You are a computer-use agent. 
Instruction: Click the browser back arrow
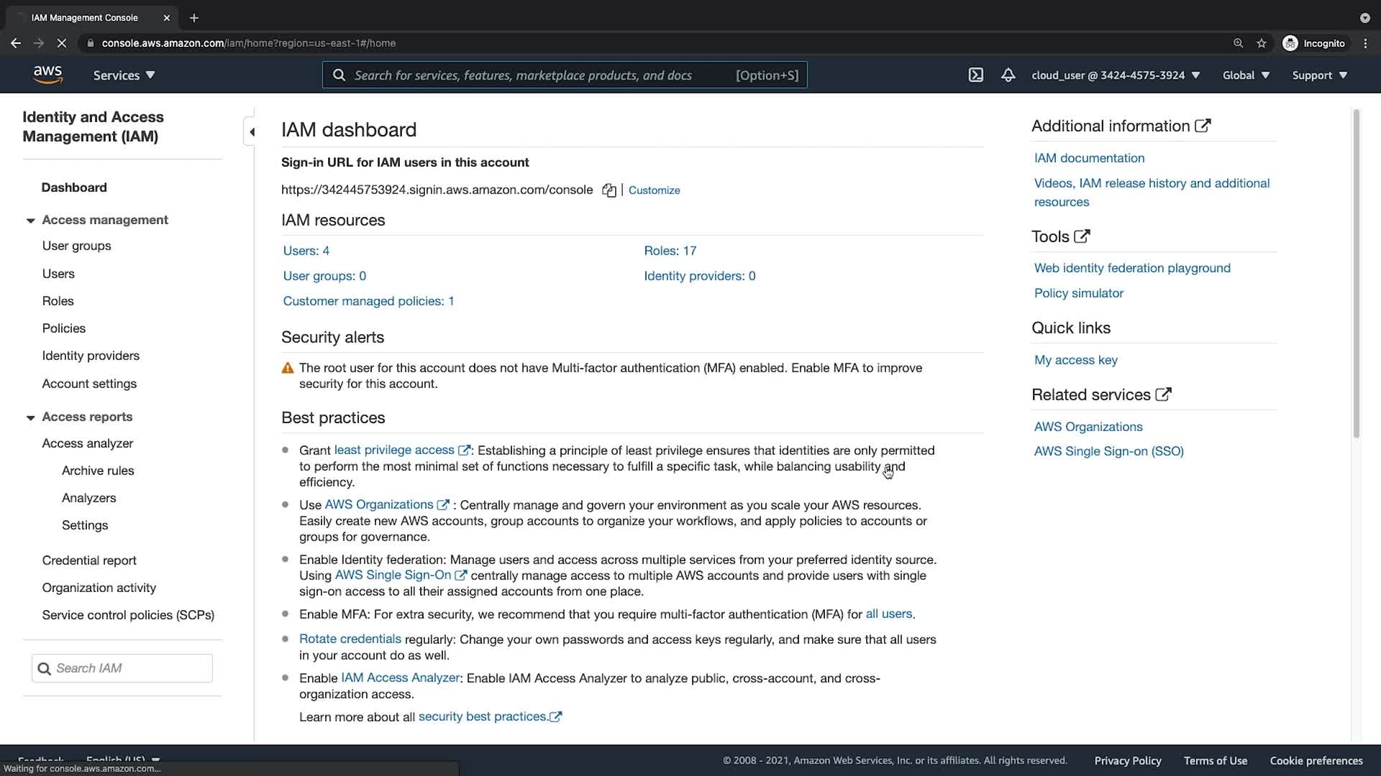click(16, 43)
